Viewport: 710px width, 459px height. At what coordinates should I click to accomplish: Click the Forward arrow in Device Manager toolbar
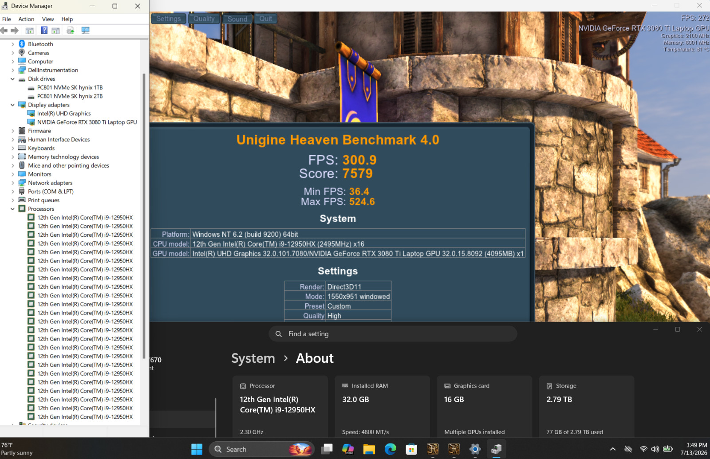point(15,31)
